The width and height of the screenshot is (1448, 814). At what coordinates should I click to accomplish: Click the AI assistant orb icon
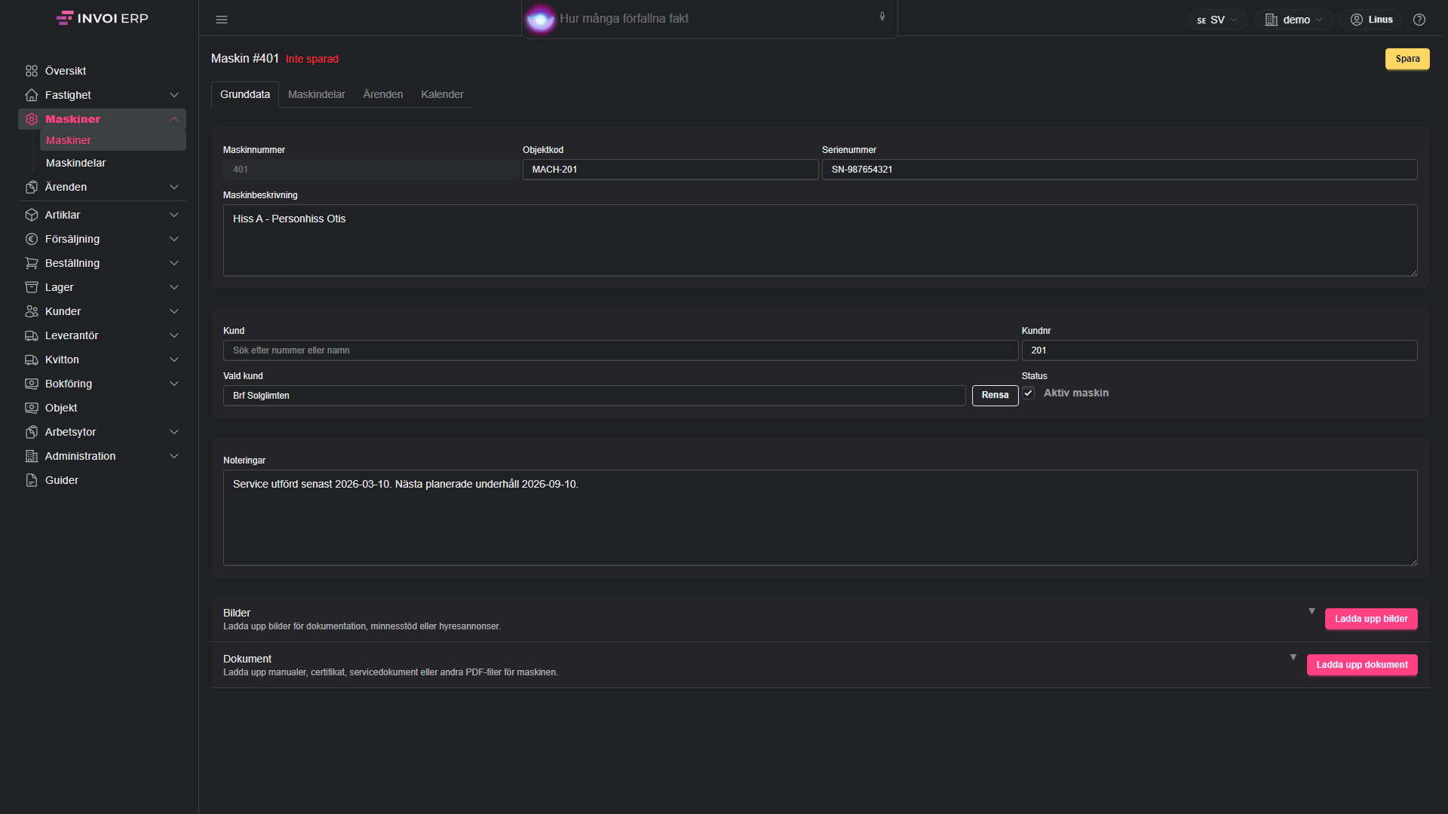[540, 19]
